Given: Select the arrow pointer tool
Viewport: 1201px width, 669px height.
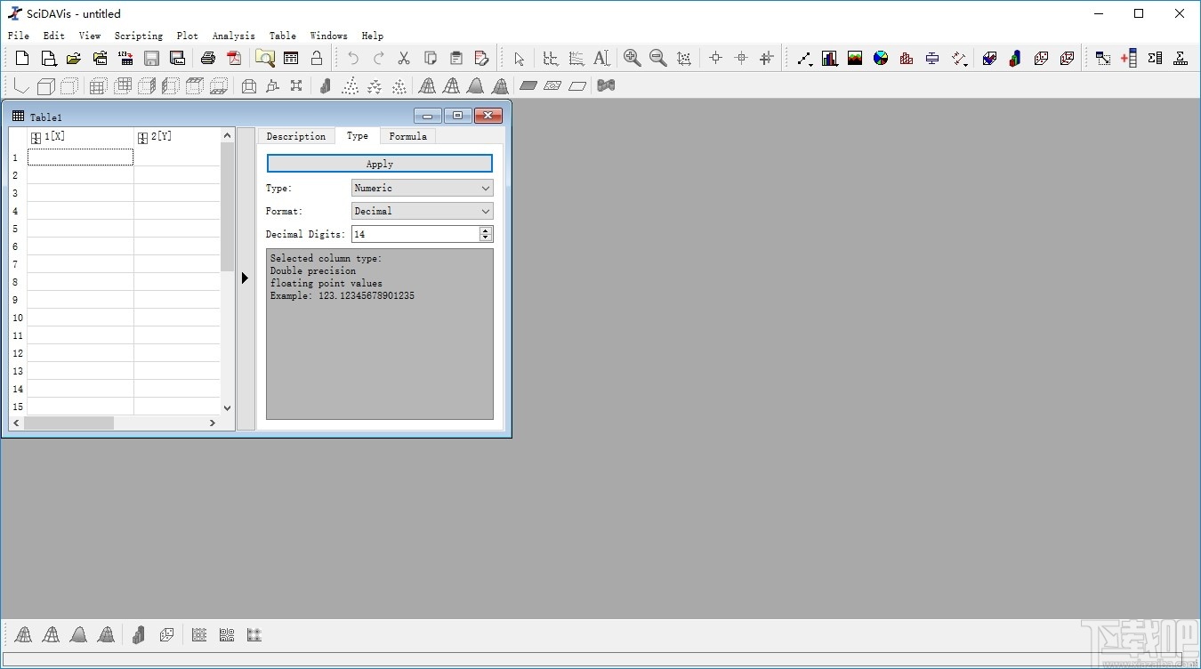Looking at the screenshot, I should (x=520, y=59).
